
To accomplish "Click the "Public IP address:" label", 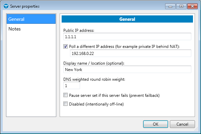I will click(x=79, y=30).
